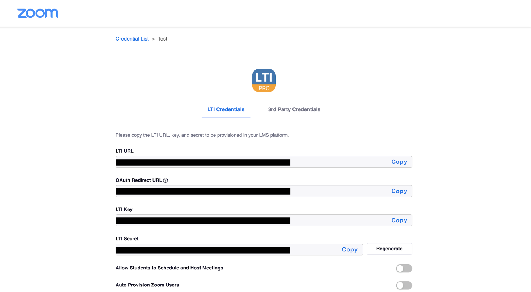Copy the LTI Secret
The image size is (531, 292).
click(x=350, y=249)
